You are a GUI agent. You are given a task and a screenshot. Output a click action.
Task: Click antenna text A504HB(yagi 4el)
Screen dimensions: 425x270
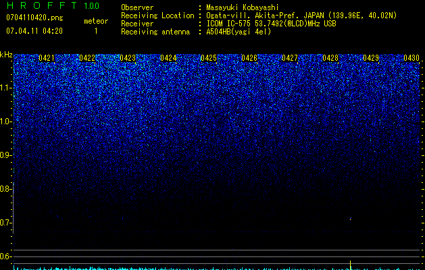[239, 32]
